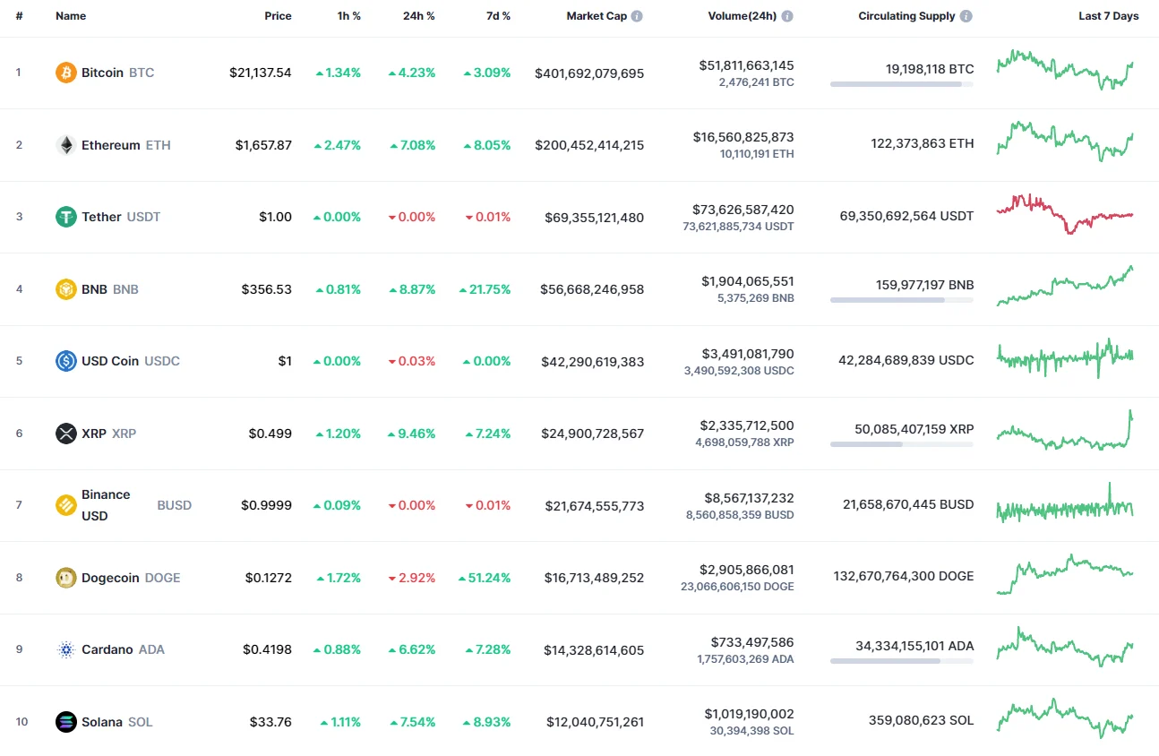Click the Ethereum ETH logo icon
Screen dimensions: 1159x756
(65, 144)
